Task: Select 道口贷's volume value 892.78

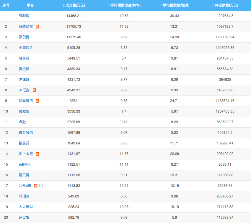Action: pos(74,218)
